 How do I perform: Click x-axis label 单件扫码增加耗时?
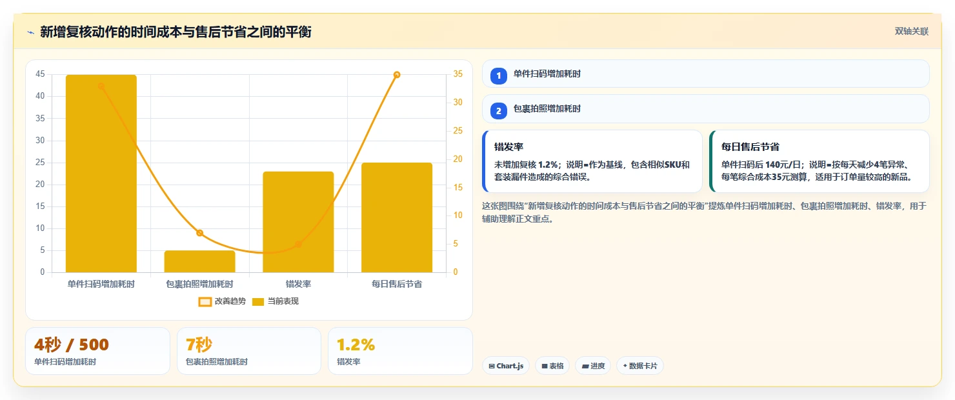(101, 284)
